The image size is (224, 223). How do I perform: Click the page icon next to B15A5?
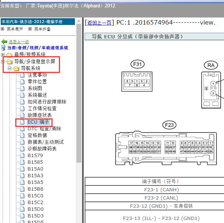pos(22,182)
